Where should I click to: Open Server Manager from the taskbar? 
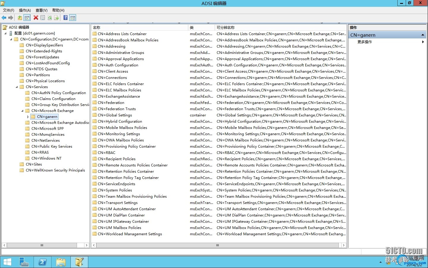[24, 262]
